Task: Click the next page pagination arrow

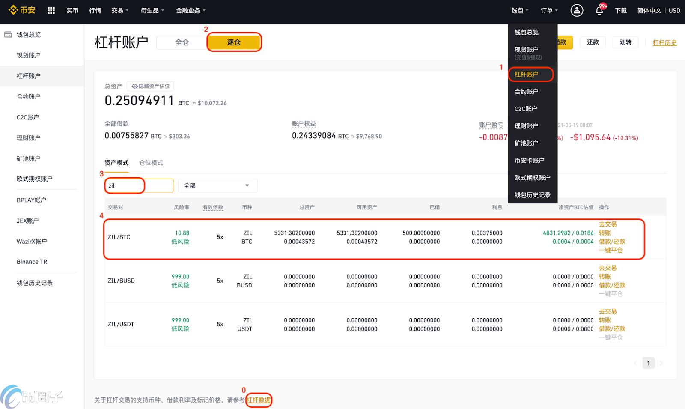Action: (x=661, y=363)
